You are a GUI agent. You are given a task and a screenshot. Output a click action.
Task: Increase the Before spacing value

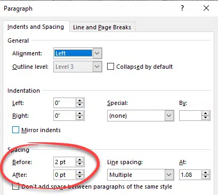click(x=79, y=160)
